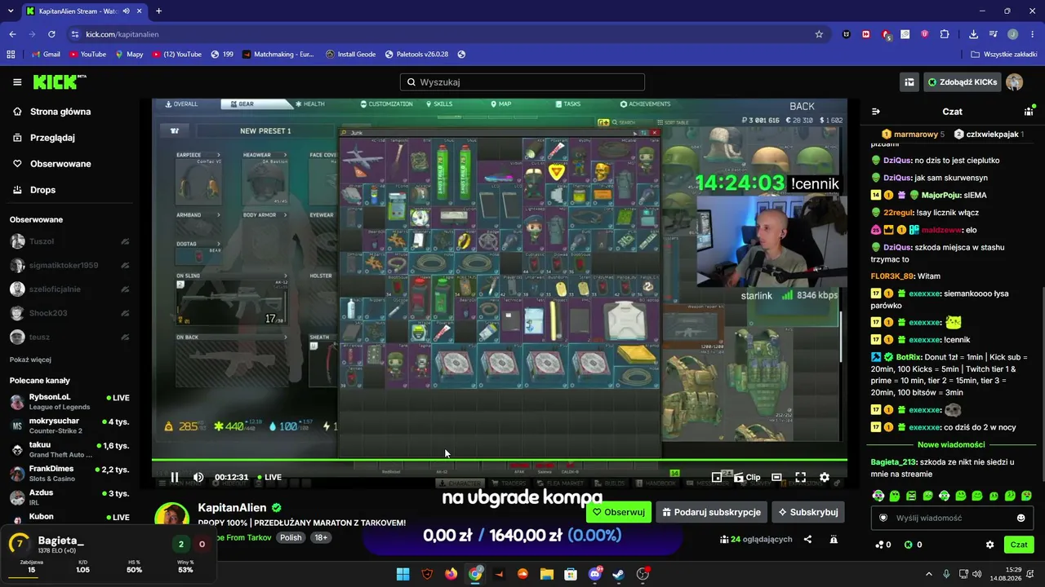1045x587 pixels.
Task: Reload the page
Action: 51,34
